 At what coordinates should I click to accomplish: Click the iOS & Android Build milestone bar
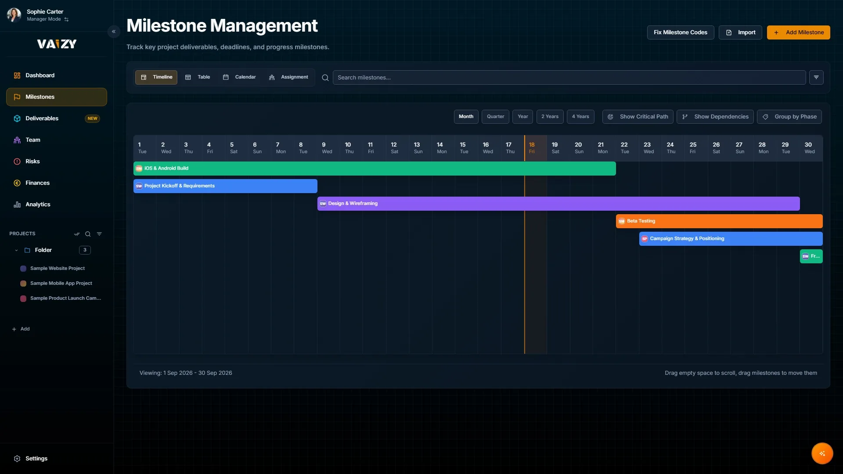coord(375,169)
